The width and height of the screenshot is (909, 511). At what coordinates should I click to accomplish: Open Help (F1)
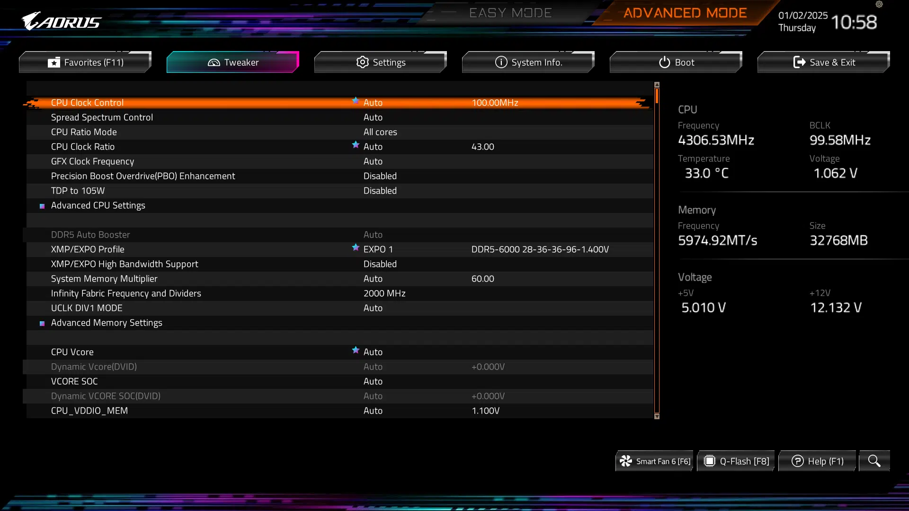(817, 461)
